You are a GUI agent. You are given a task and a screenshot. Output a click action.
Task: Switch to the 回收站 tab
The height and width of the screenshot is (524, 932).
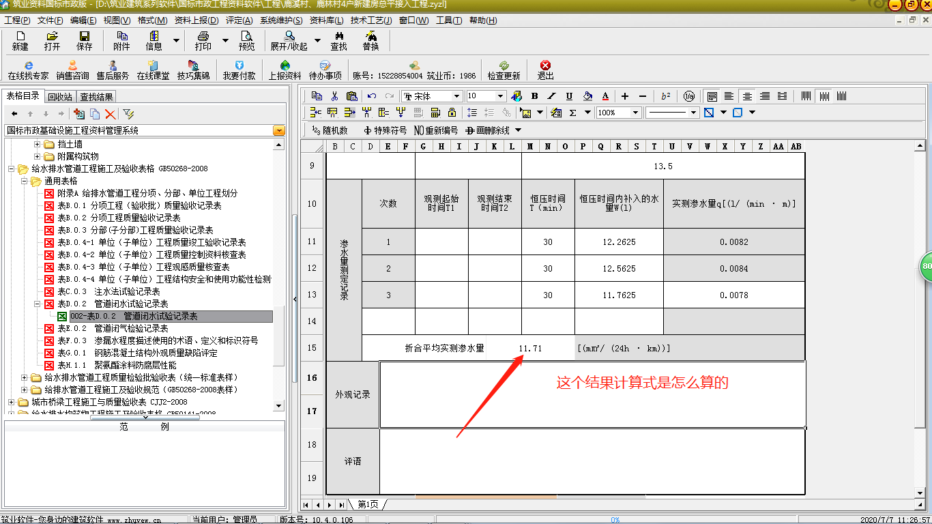pos(60,97)
